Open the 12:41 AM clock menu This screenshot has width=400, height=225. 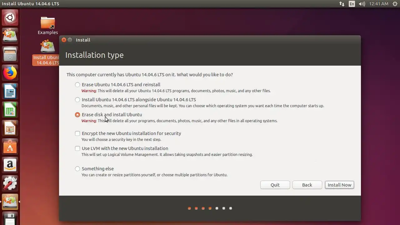pos(378,4)
